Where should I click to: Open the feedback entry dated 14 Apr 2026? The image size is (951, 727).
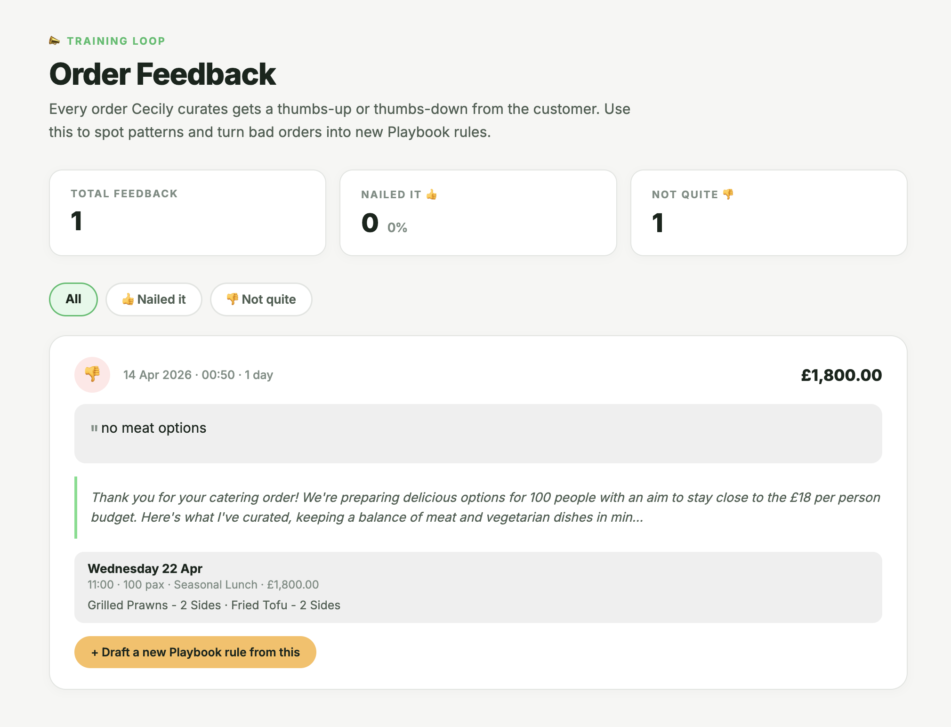(198, 374)
